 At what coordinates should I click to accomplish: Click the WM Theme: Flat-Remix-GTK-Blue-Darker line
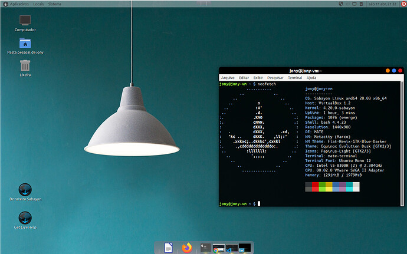[346, 141]
